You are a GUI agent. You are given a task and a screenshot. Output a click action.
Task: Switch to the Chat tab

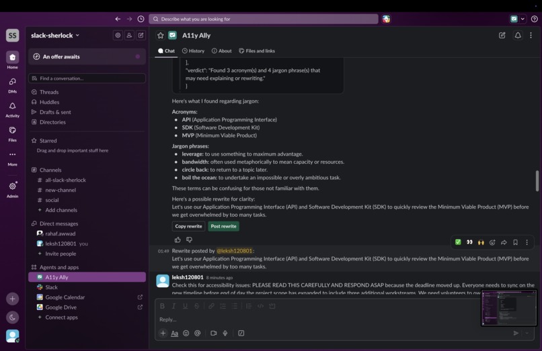(166, 51)
